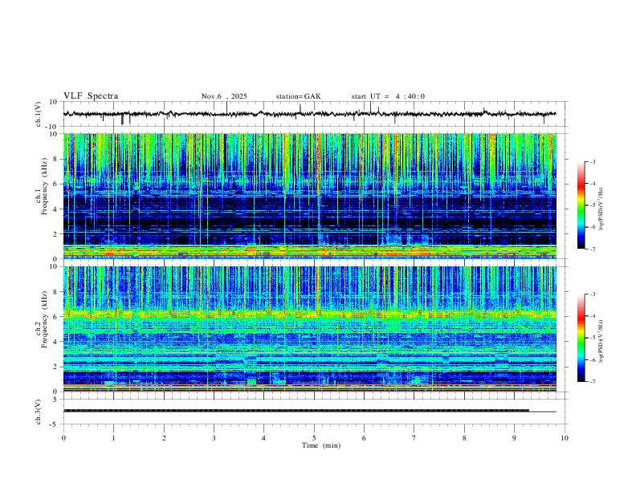Click the "ch.3(V)" axis label
This screenshot has width=636, height=491.
pyautogui.click(x=39, y=412)
